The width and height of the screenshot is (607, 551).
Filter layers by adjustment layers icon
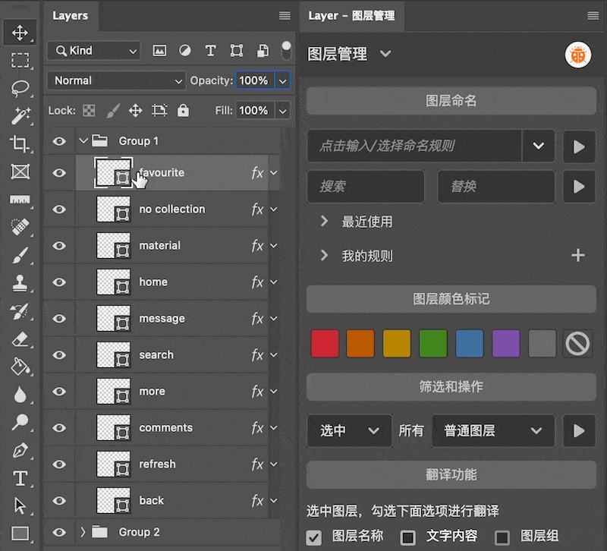(x=185, y=51)
